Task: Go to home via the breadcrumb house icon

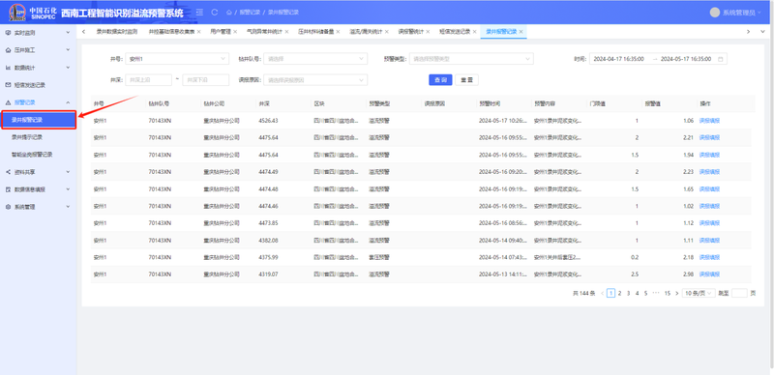Action: (229, 12)
